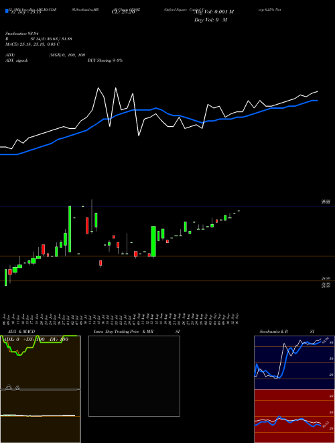Click the red-background RSI chart panel
This screenshot has height=443, width=335.
pyautogui.click(x=294, y=416)
